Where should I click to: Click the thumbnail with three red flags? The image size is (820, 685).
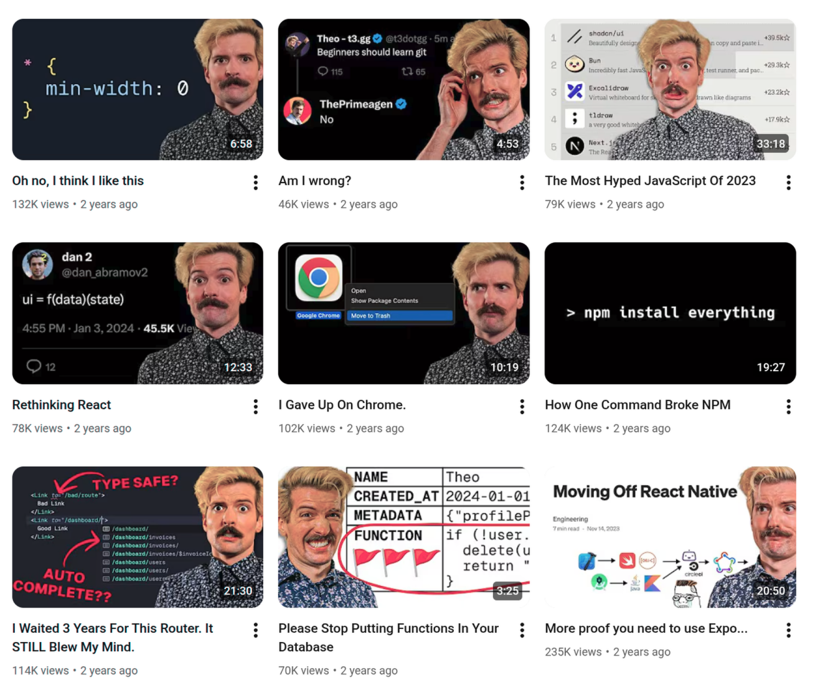pyautogui.click(x=404, y=537)
